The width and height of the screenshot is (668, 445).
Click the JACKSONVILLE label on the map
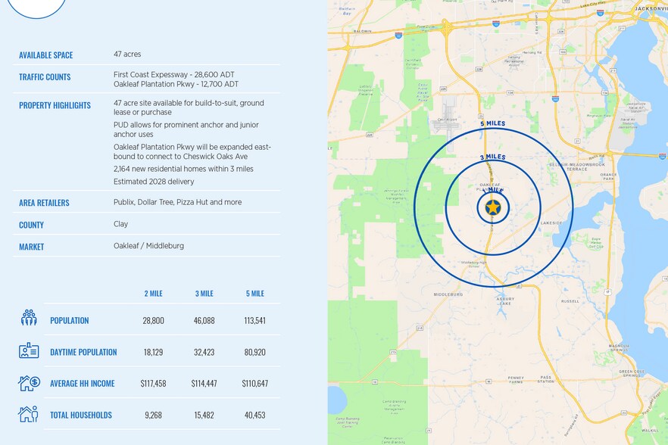(x=650, y=8)
